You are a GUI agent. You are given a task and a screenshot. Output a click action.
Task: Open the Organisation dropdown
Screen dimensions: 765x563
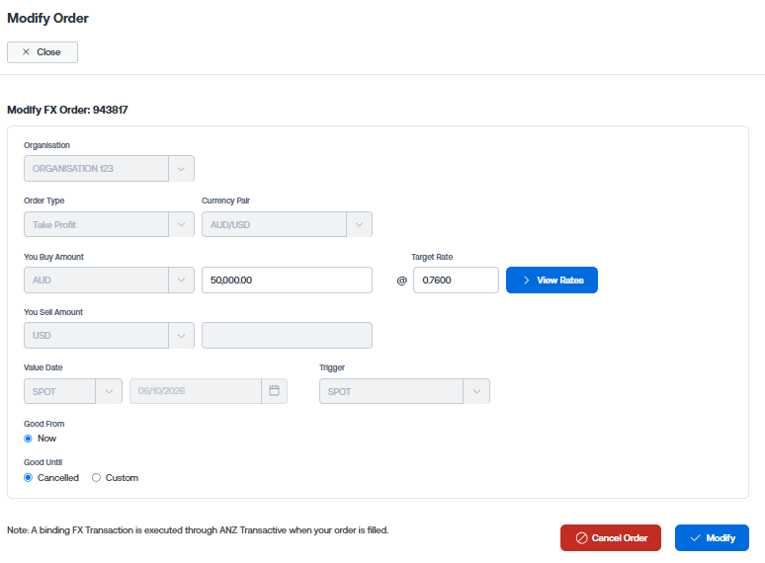click(109, 169)
